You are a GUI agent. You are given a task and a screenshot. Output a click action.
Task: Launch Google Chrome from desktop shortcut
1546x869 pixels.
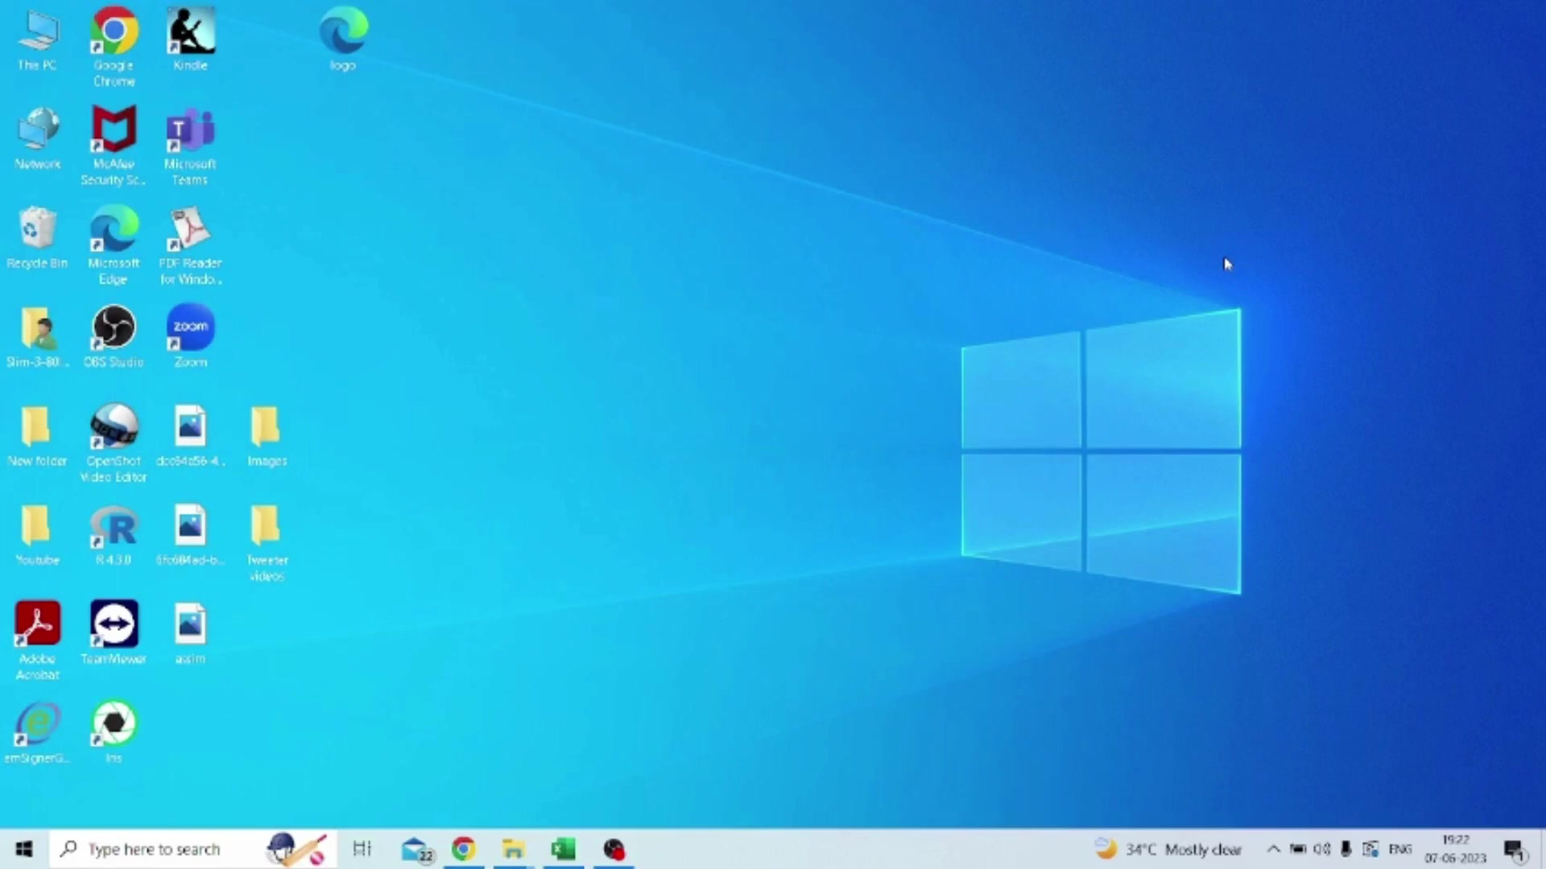point(114,47)
